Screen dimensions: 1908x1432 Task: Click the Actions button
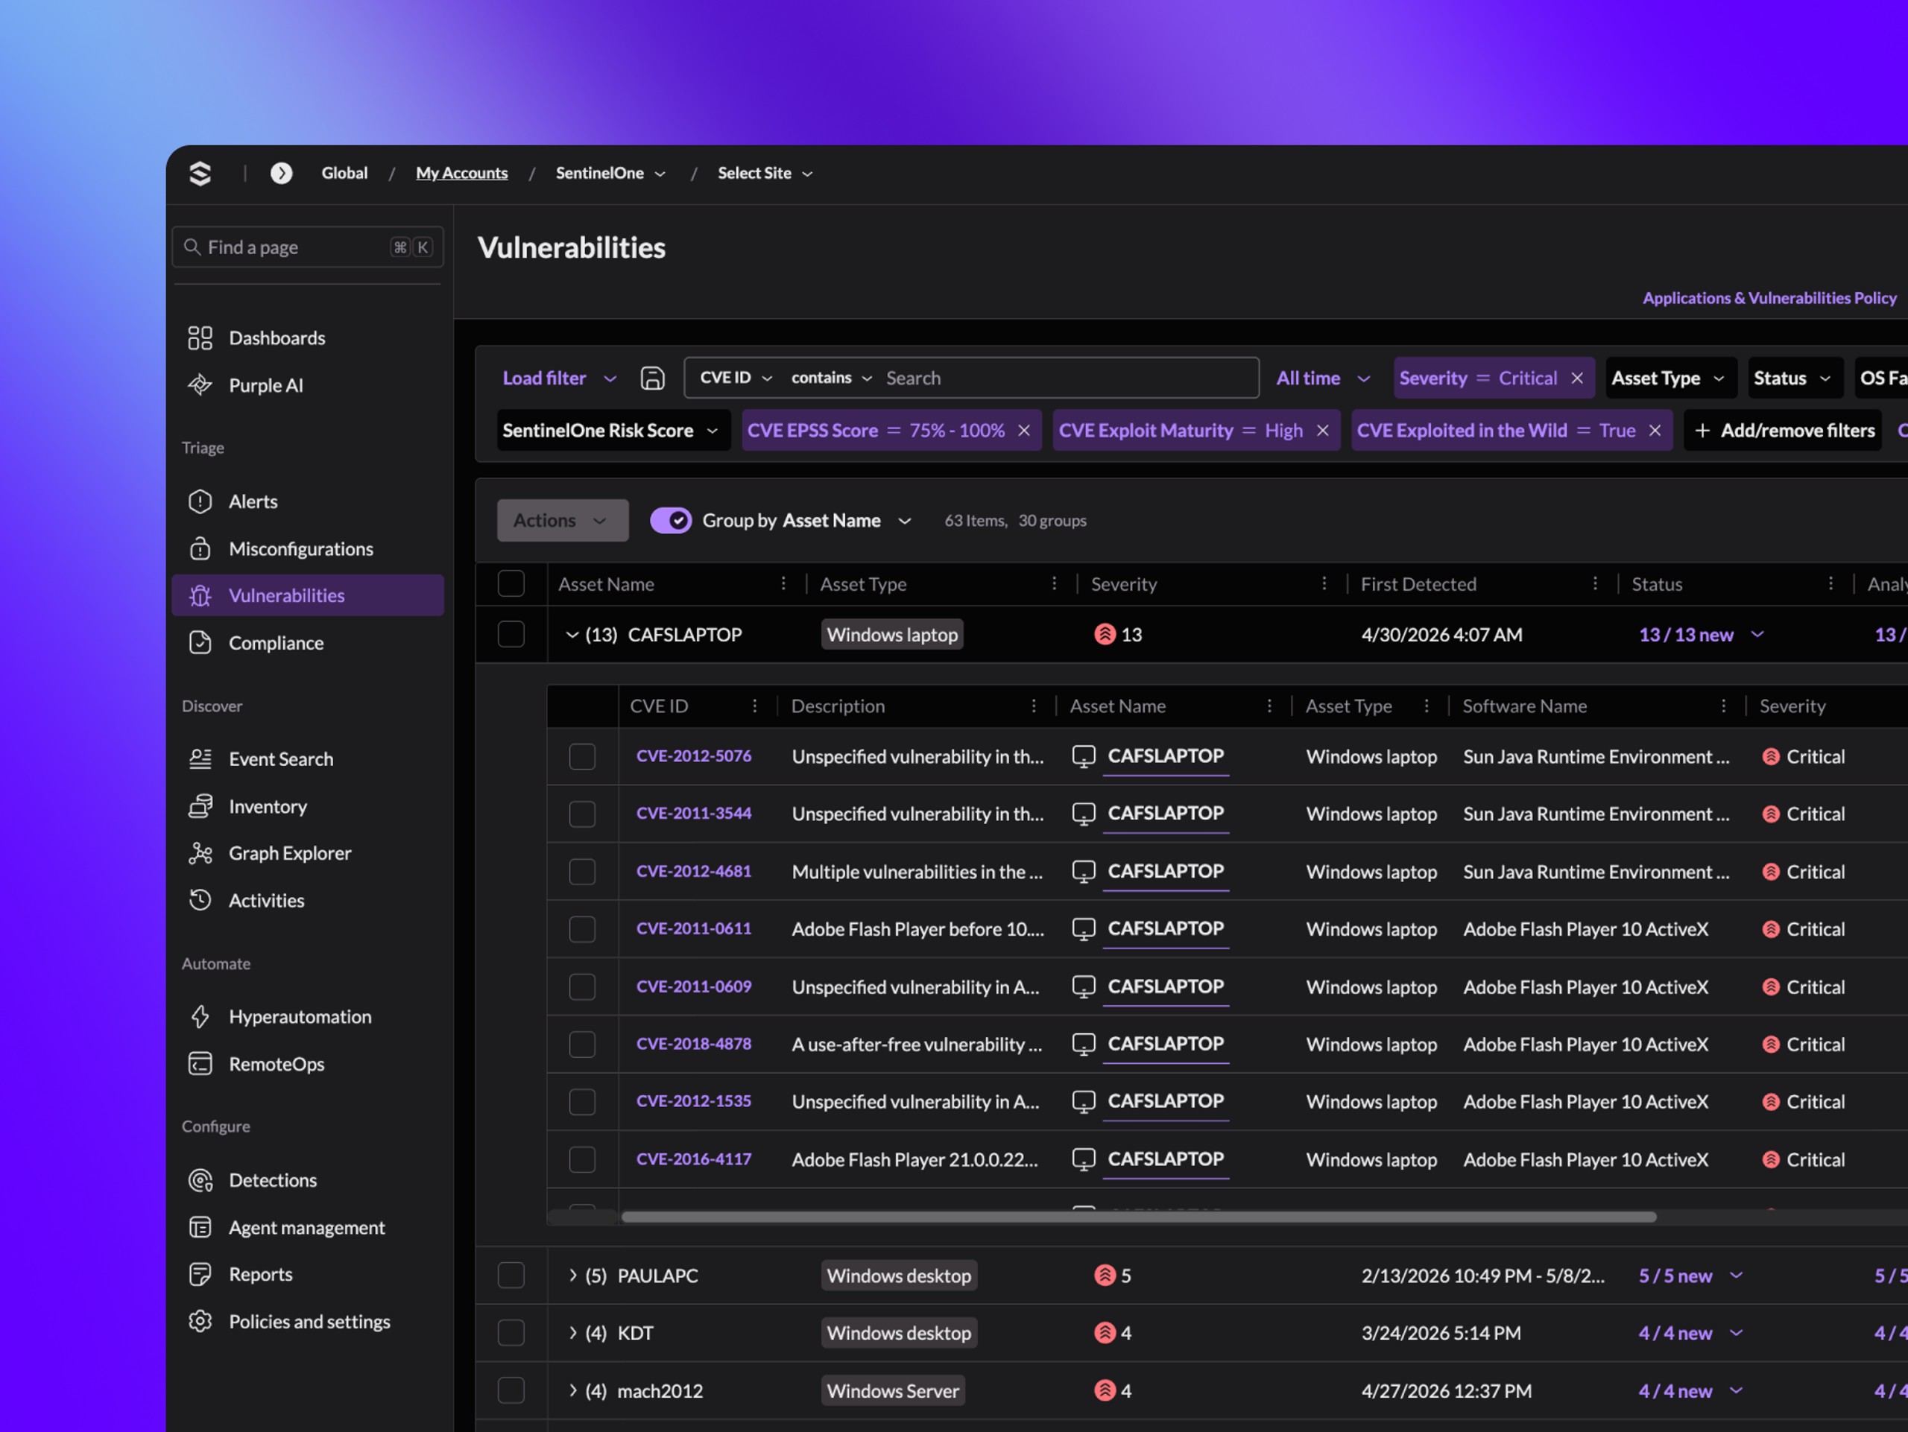(563, 521)
